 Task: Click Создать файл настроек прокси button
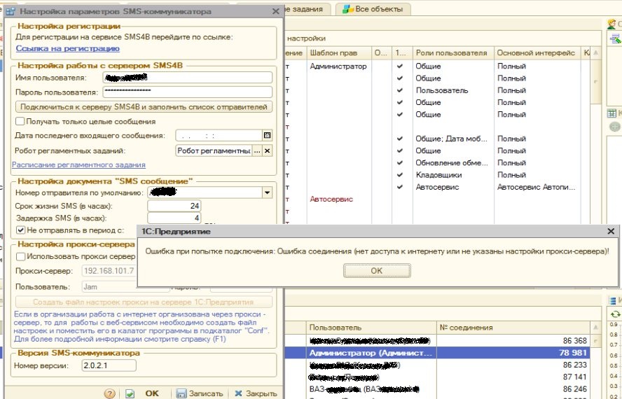144,302
